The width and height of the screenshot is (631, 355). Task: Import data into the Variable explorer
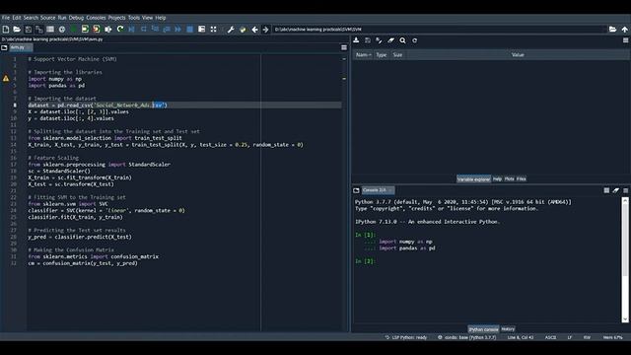click(356, 40)
